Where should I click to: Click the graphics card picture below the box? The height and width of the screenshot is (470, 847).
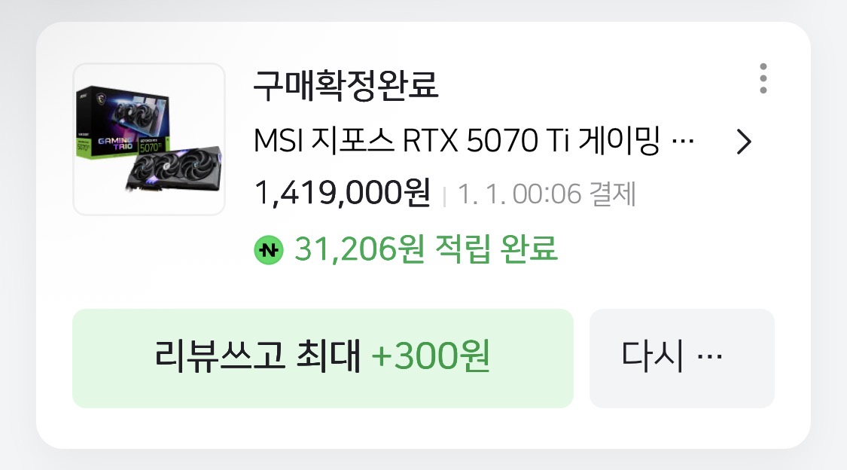click(x=174, y=169)
